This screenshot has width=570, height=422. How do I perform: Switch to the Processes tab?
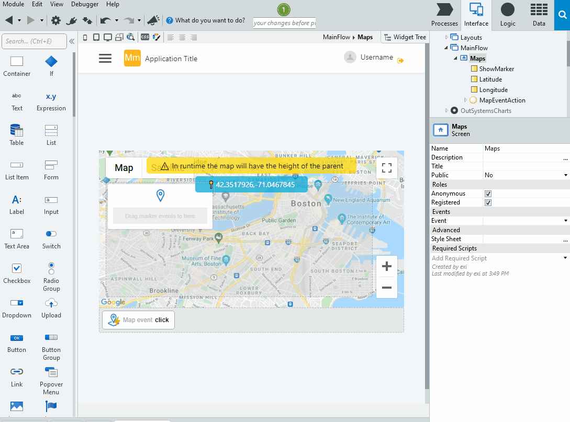tap(444, 15)
